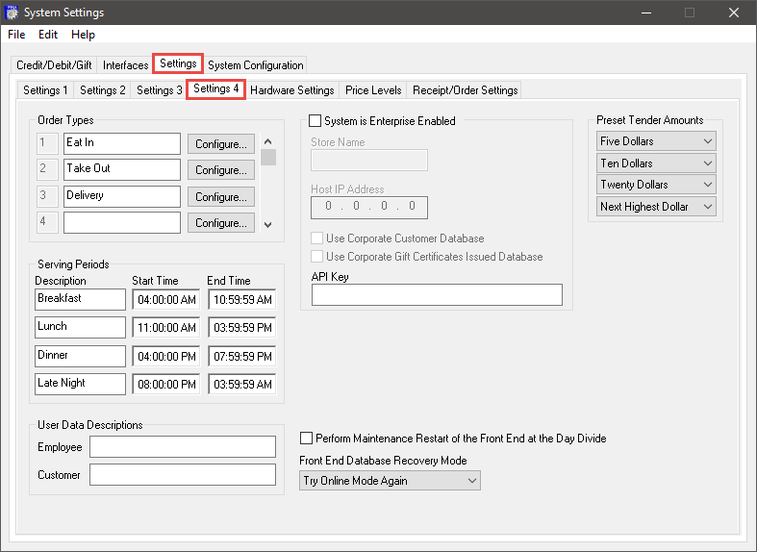The width and height of the screenshot is (757, 552).
Task: Enable System is Enterprise Enabled checkbox
Action: point(315,121)
